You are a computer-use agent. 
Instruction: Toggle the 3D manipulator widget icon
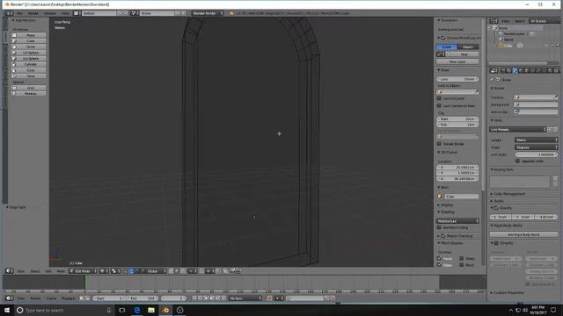coord(125,271)
